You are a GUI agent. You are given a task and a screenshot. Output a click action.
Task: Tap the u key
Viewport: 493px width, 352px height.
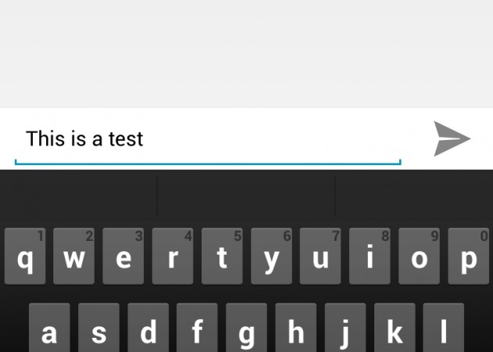click(320, 257)
